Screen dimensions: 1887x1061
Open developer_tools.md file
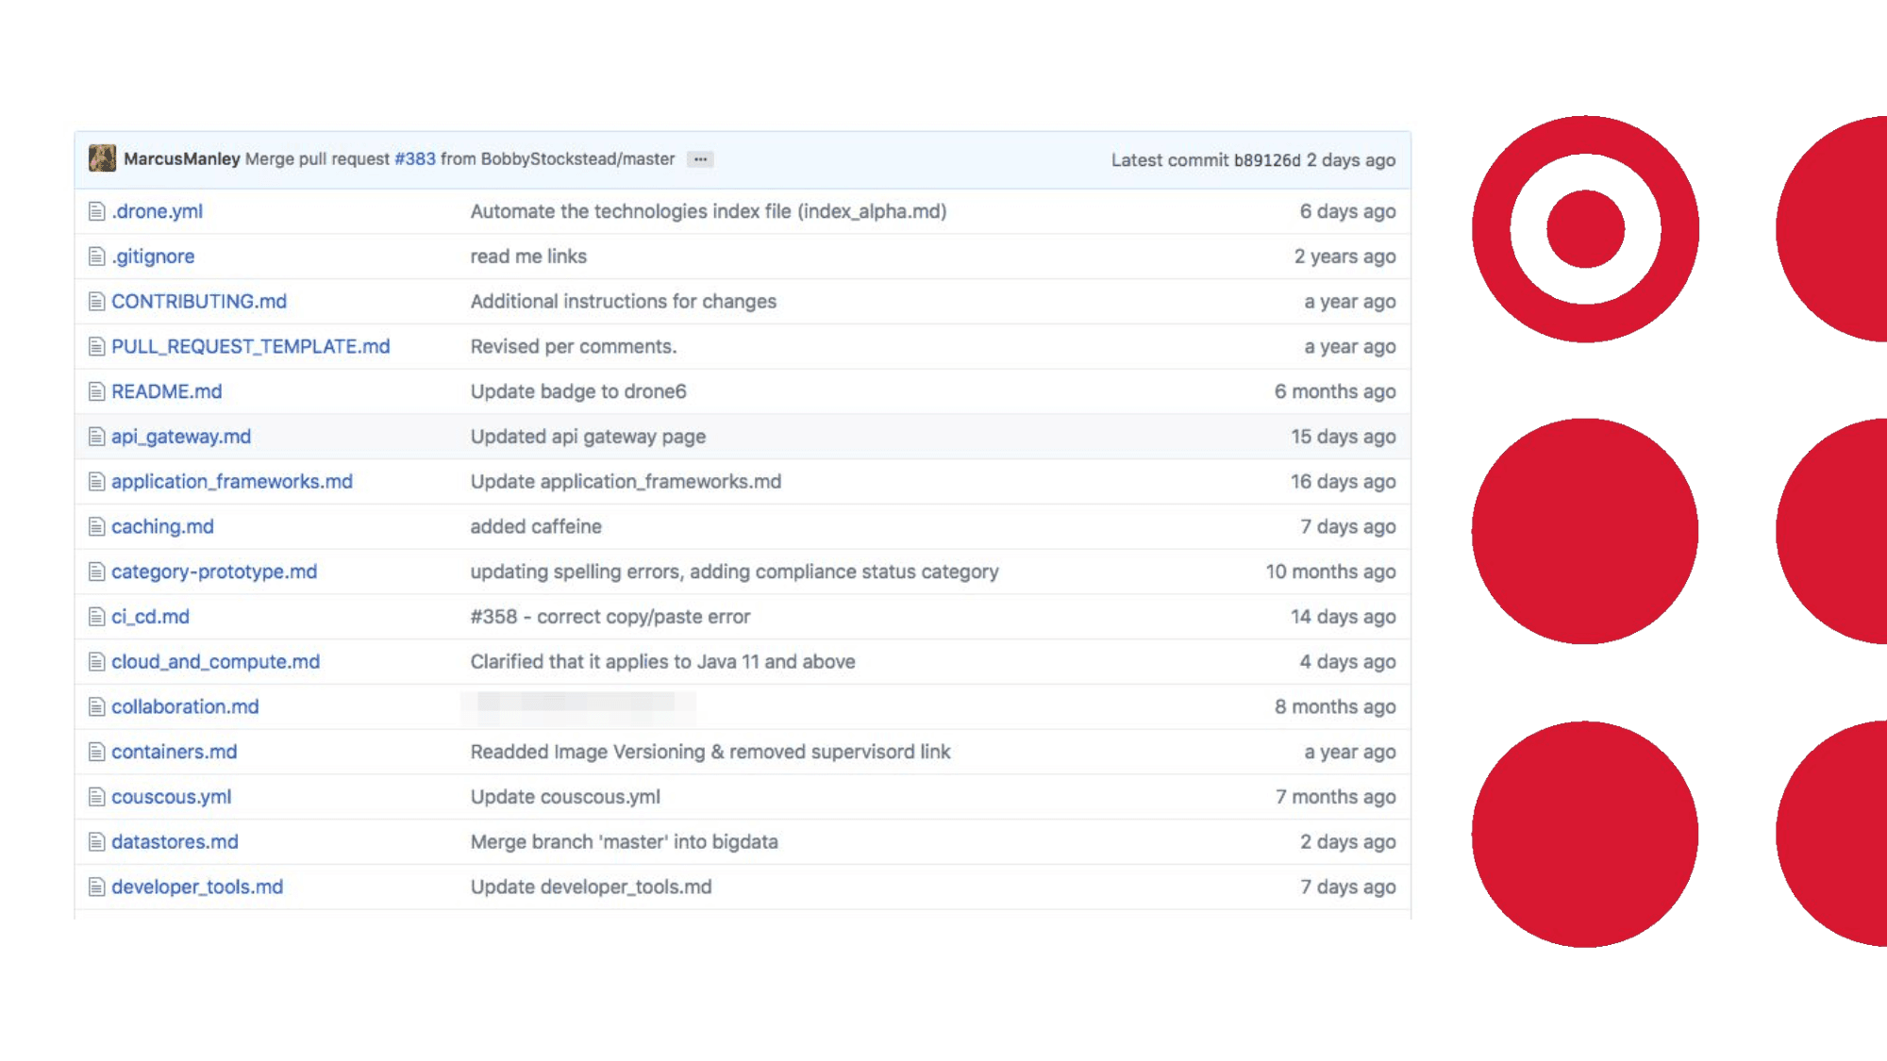tap(197, 887)
